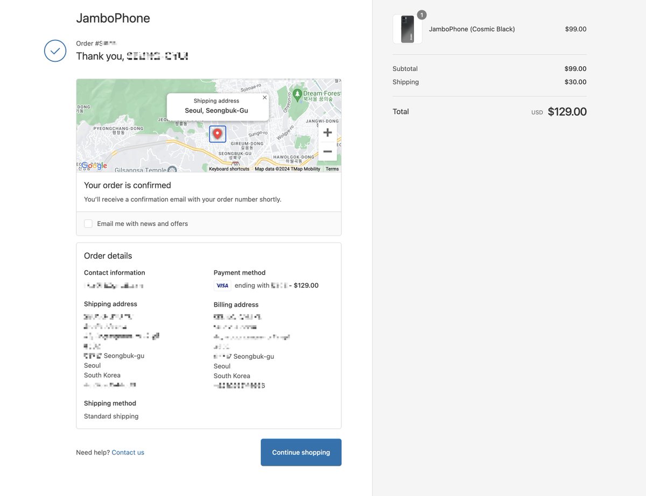646x496 pixels.
Task: Click the Google logo on the map
Action: [x=95, y=166]
